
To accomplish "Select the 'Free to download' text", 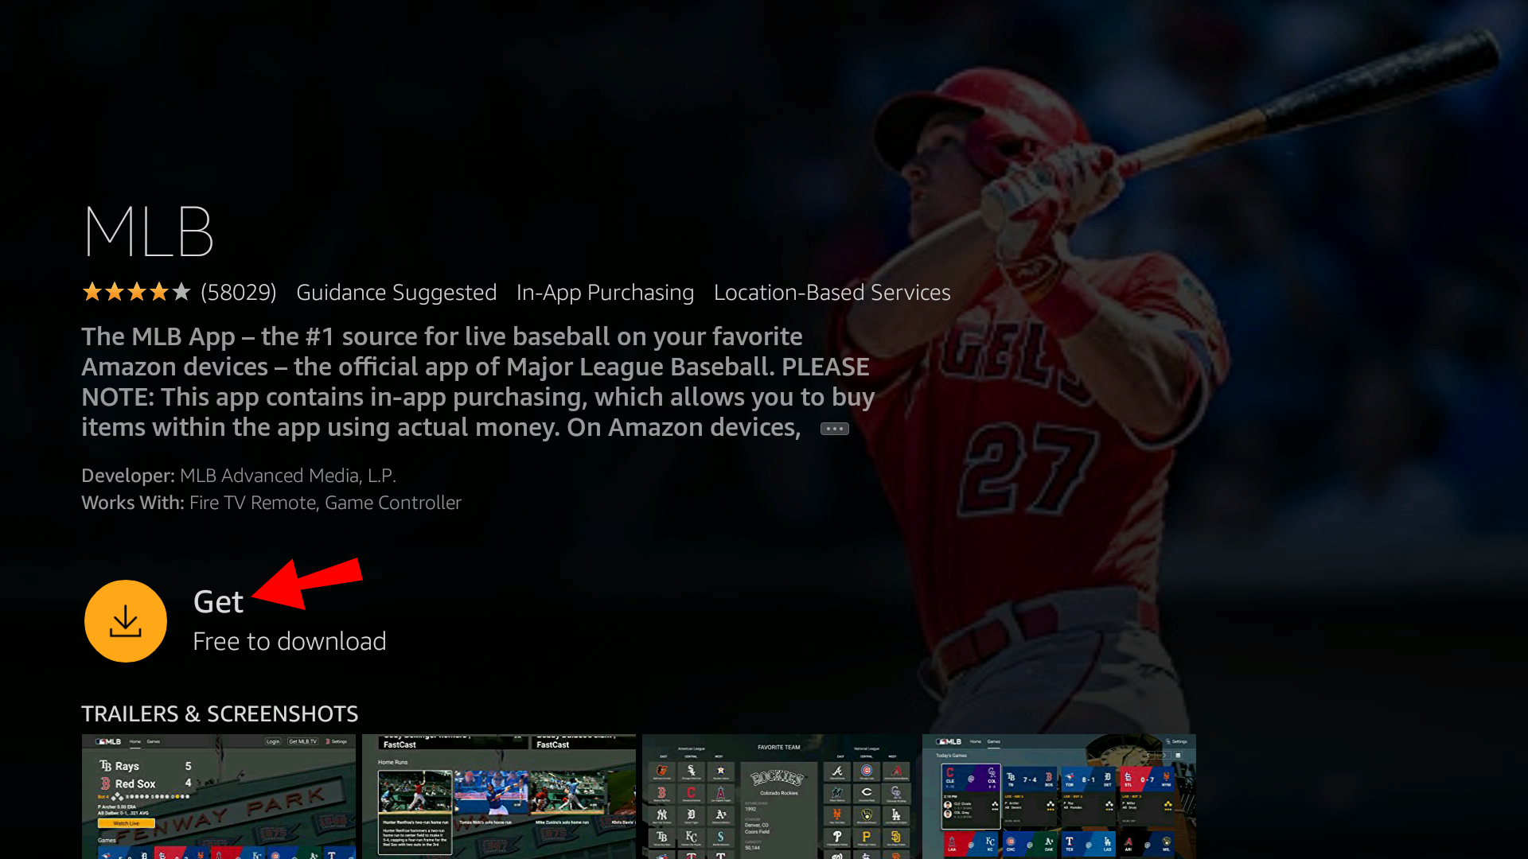I will 289,641.
